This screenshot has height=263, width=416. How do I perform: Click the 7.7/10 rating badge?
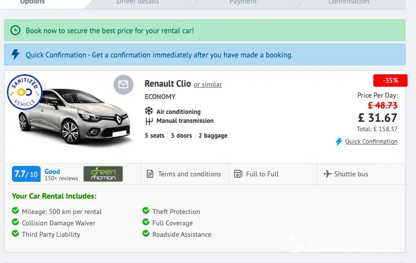click(26, 174)
